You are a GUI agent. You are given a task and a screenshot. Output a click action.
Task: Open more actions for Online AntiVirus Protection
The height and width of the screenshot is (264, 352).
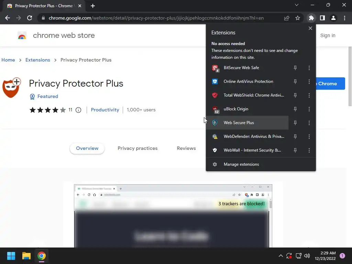(309, 81)
